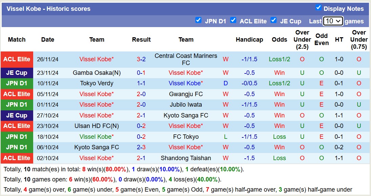Select the ACL Elite badge for 26/11/24 match
This screenshot has height=196, width=371.
[17, 59]
